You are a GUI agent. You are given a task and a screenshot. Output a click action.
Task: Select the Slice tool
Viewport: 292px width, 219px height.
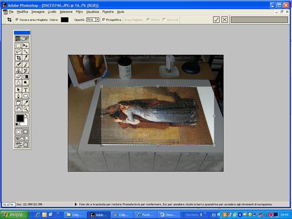coord(26,58)
